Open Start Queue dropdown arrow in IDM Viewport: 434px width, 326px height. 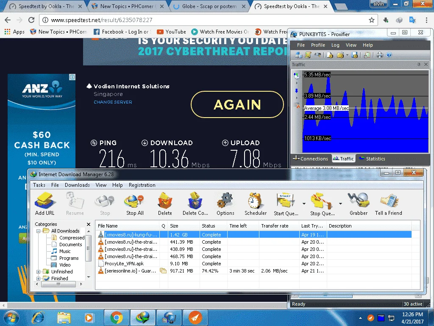[x=304, y=204]
